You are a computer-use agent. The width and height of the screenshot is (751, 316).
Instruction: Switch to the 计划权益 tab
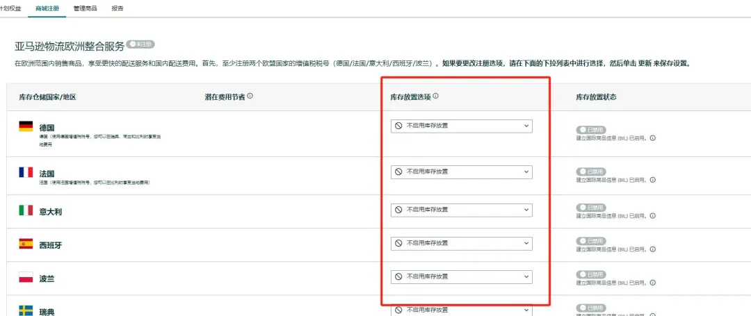click(x=10, y=8)
